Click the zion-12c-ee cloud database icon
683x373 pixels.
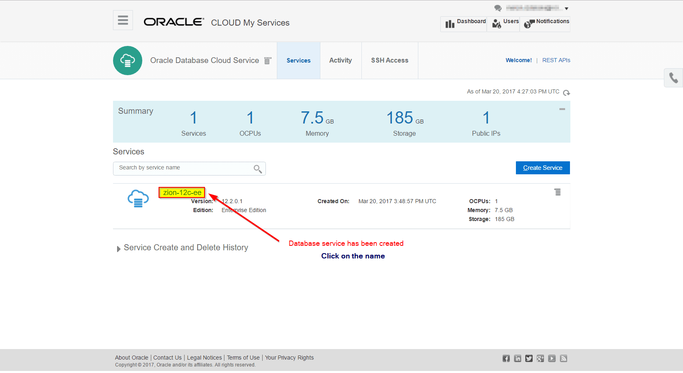[x=138, y=199]
